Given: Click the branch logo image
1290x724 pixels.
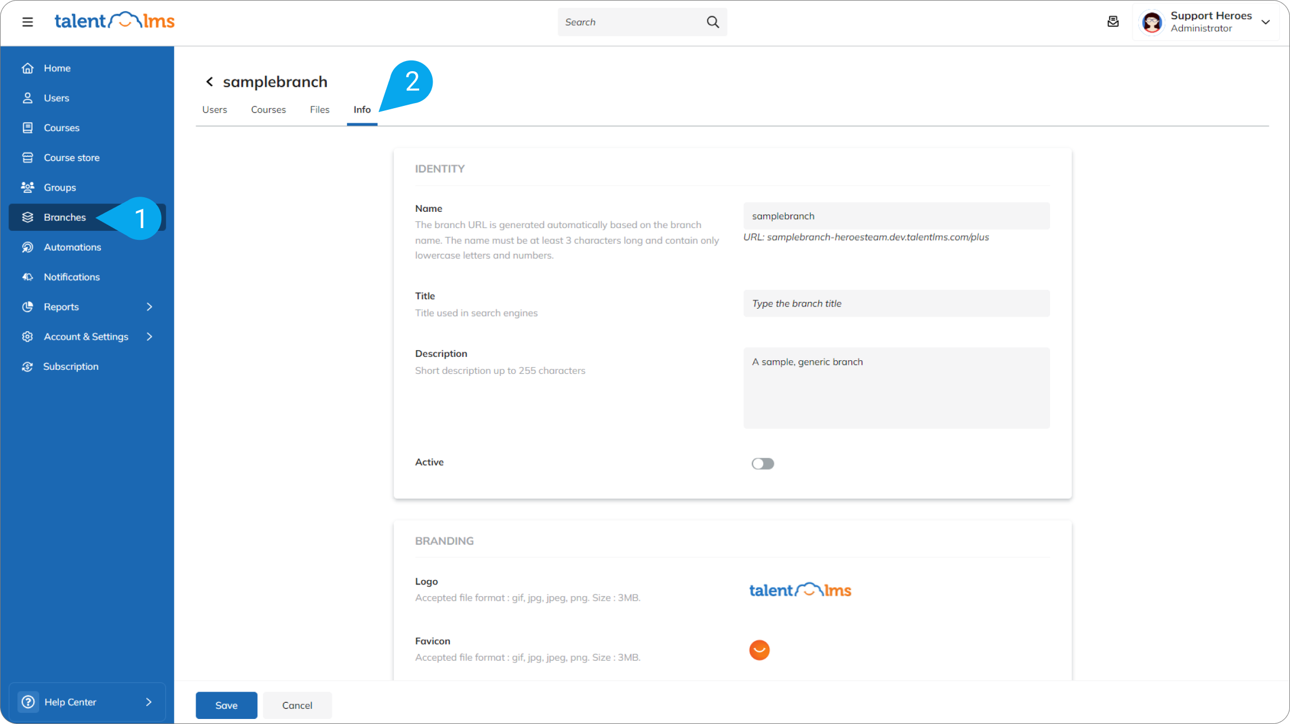Looking at the screenshot, I should [800, 590].
